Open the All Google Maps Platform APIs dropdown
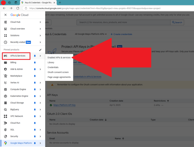This screenshot has height=147, width=194. tap(91, 34)
